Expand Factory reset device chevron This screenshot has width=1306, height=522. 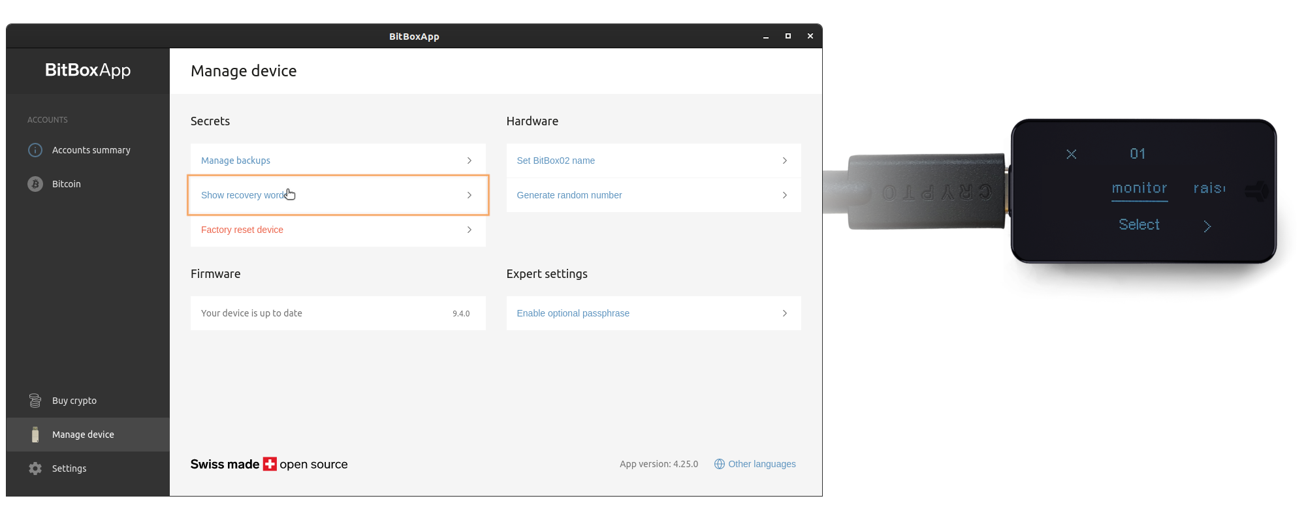[470, 230]
